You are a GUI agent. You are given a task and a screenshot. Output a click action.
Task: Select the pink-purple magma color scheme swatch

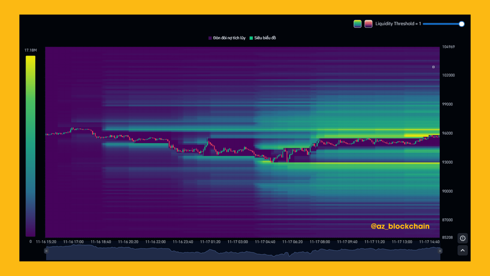click(368, 24)
